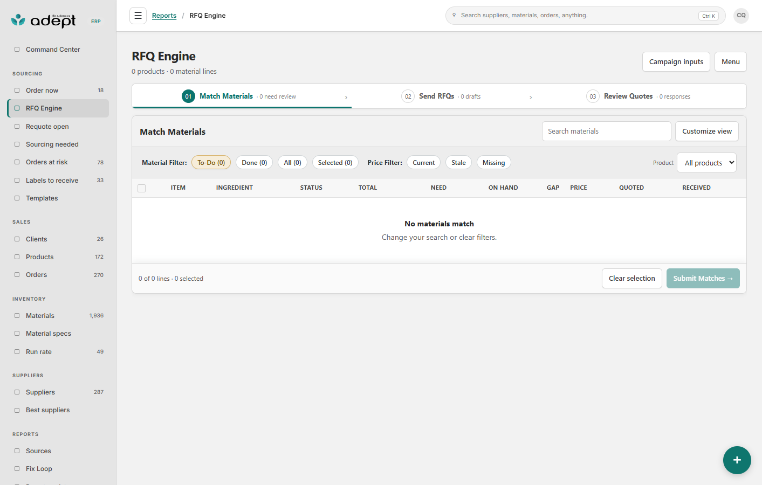Open Products in the sidebar
This screenshot has height=485, width=762.
(58, 257)
